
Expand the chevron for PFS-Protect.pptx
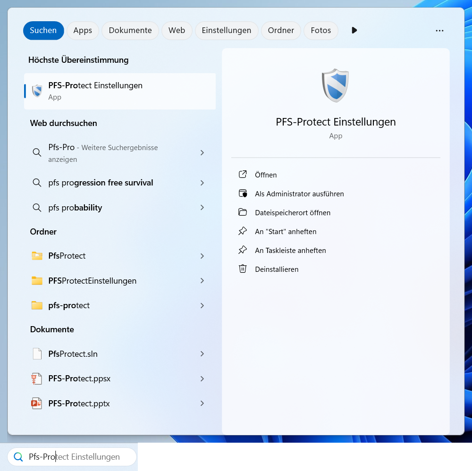pos(202,404)
